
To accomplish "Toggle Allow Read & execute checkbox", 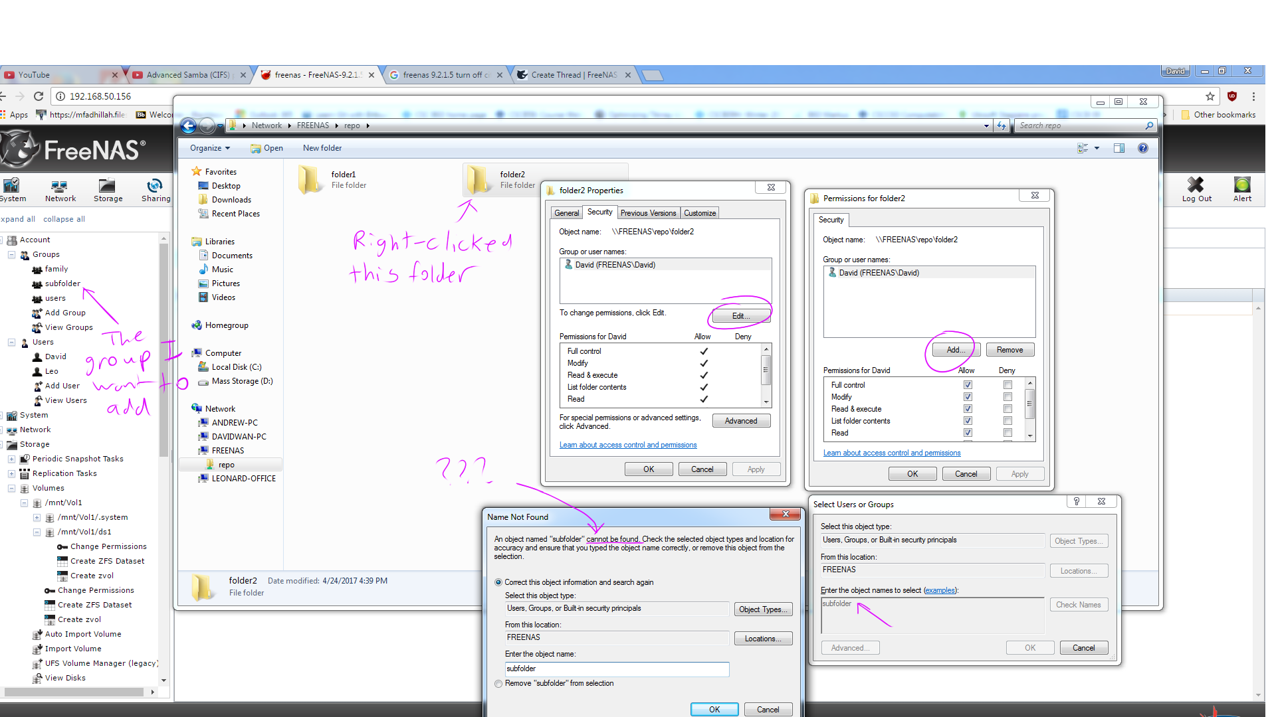I will 968,409.
